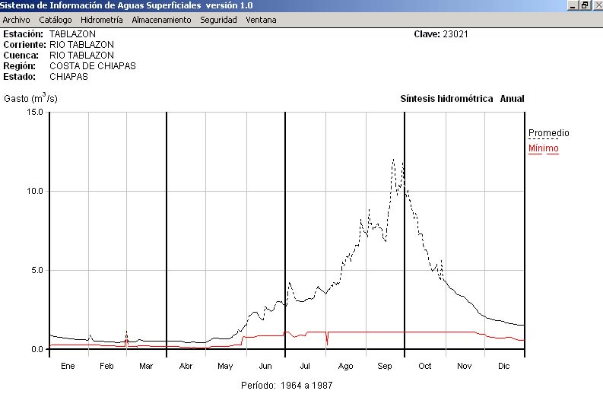Select the Sep month label on axis

[385, 366]
